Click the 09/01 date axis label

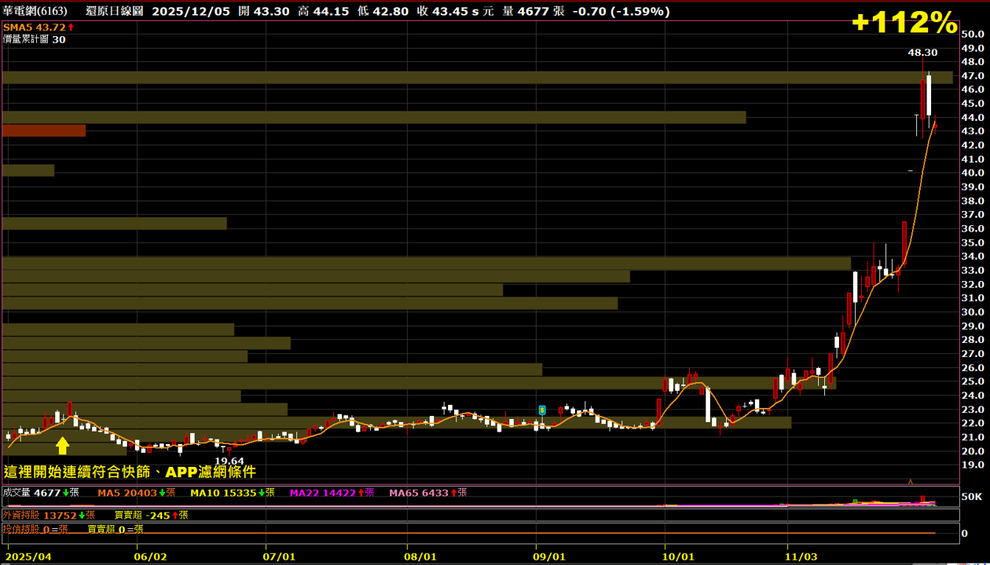[551, 556]
